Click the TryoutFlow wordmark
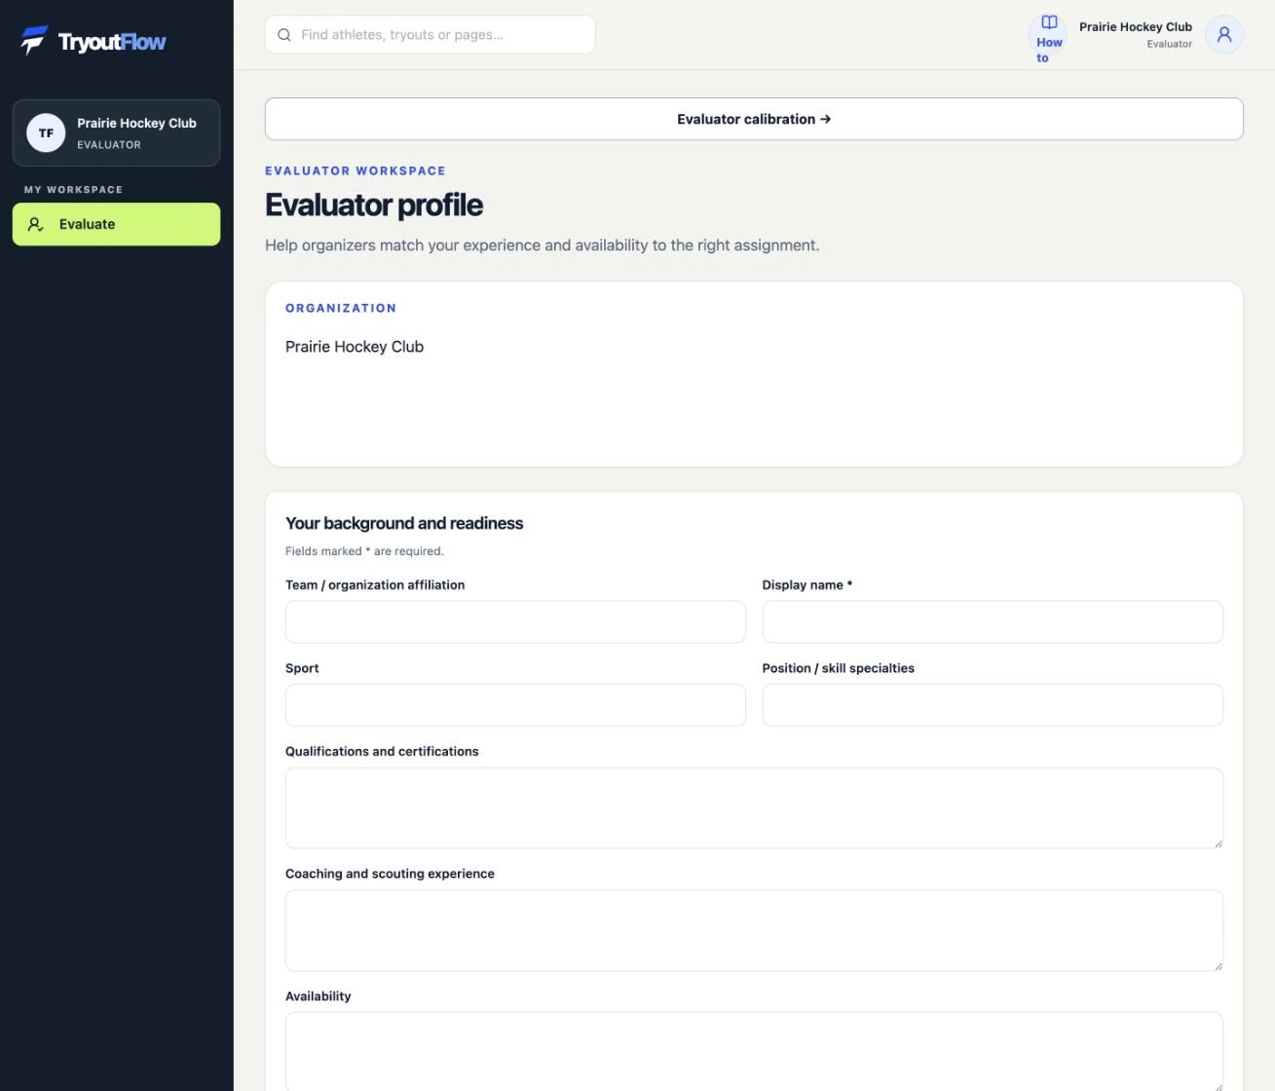The width and height of the screenshot is (1275, 1091). pyautogui.click(x=112, y=42)
